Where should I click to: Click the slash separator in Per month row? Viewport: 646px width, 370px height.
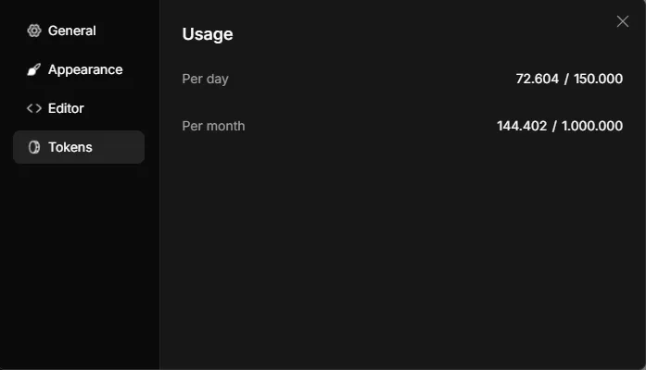click(x=554, y=126)
